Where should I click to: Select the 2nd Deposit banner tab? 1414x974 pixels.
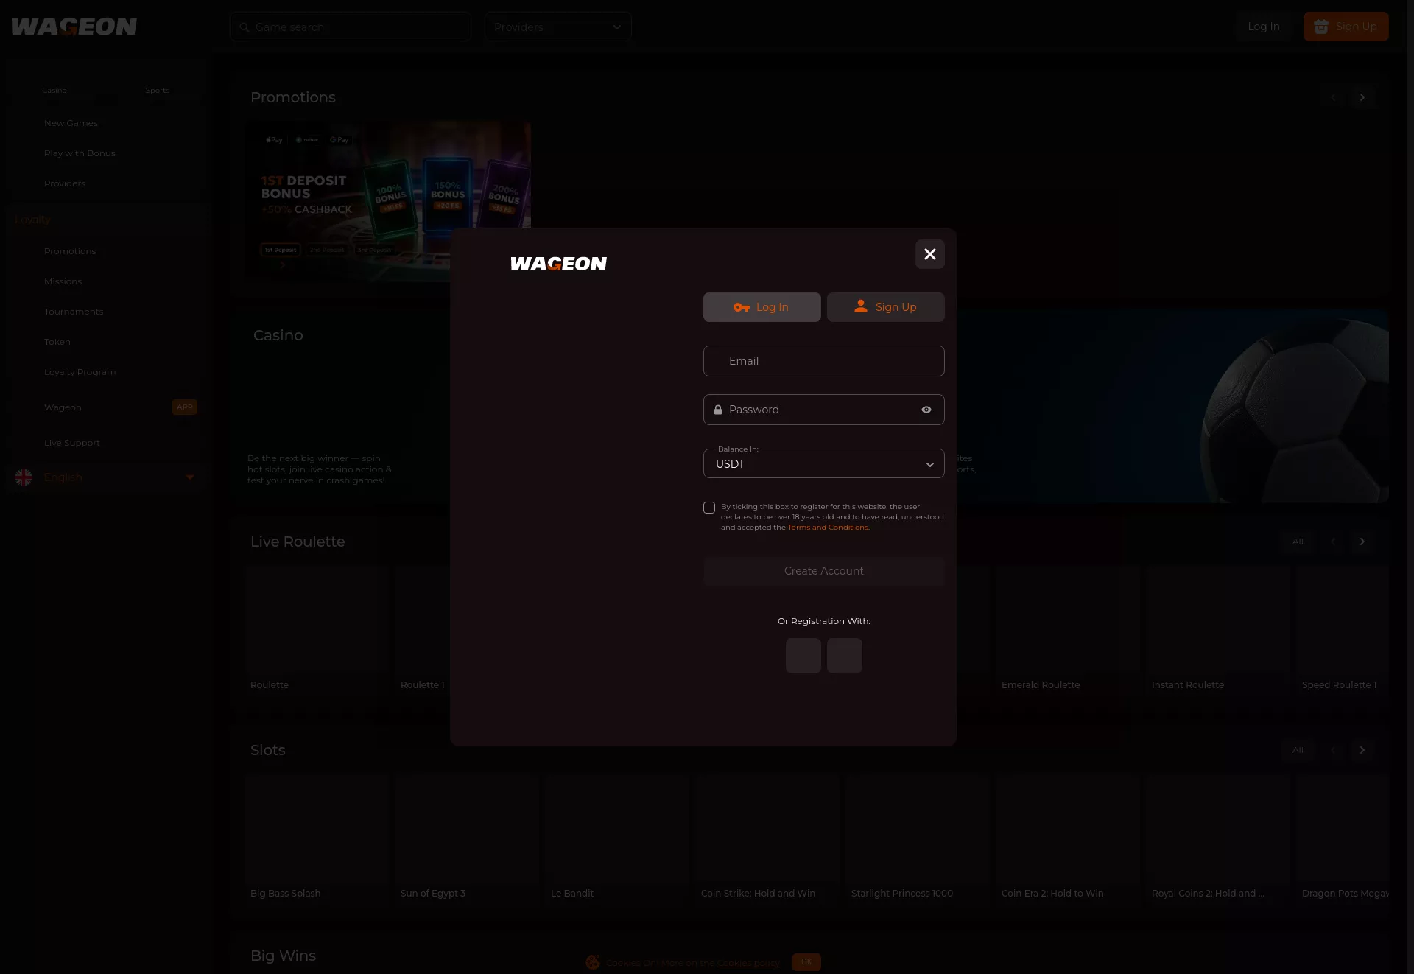[x=327, y=250]
